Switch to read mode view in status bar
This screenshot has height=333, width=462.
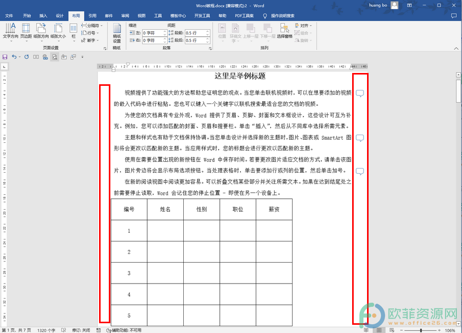click(x=366, y=330)
